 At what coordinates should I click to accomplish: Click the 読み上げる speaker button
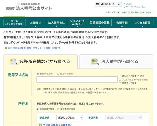[x=108, y=4]
